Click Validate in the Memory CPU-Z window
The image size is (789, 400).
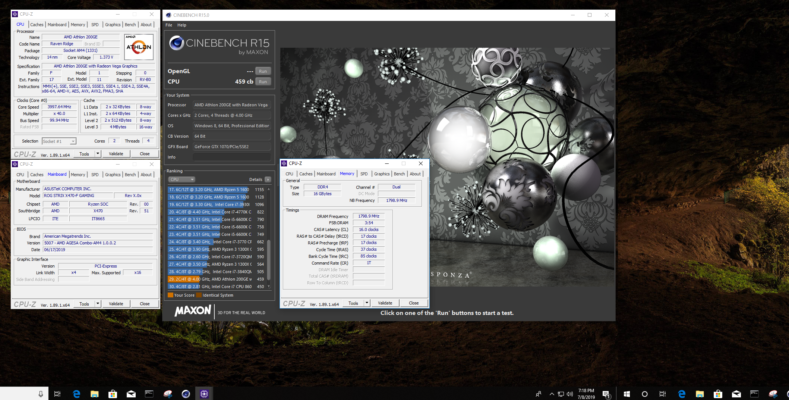[385, 303]
